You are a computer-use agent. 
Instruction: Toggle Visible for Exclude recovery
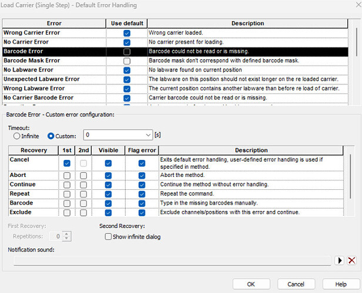(x=108, y=213)
